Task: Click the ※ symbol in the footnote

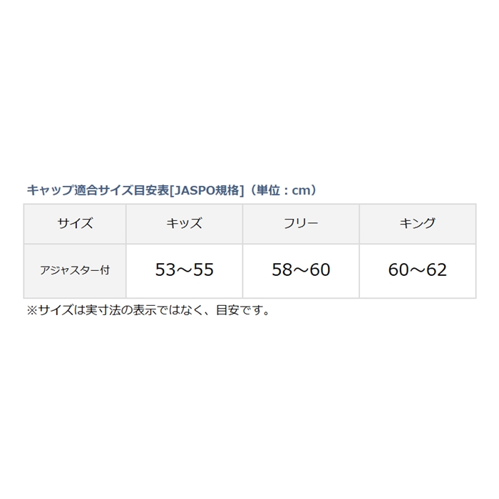Action: pos(32,310)
